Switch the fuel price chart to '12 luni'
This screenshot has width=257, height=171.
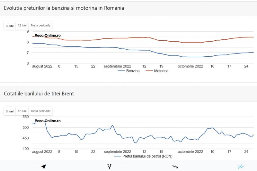[22, 25]
